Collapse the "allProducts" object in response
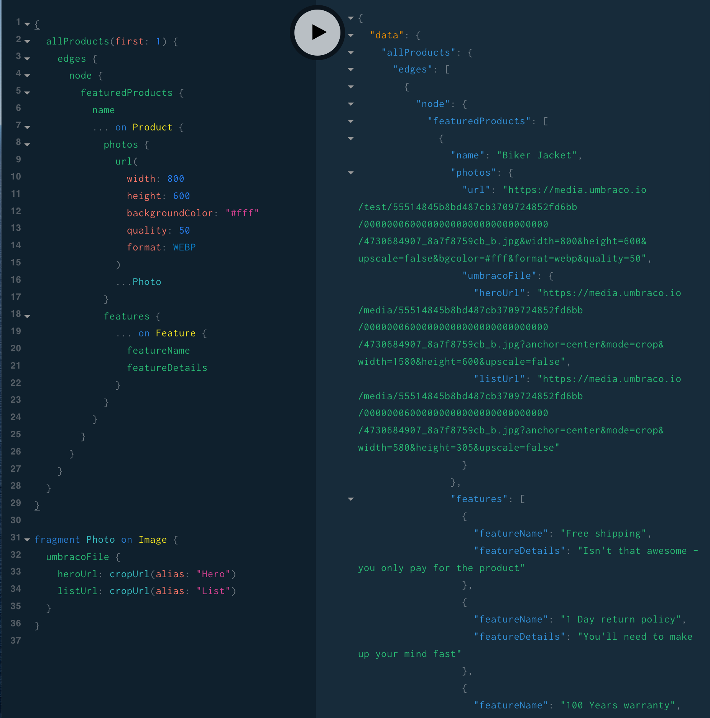Image resolution: width=710 pixels, height=718 pixels. coord(351,53)
